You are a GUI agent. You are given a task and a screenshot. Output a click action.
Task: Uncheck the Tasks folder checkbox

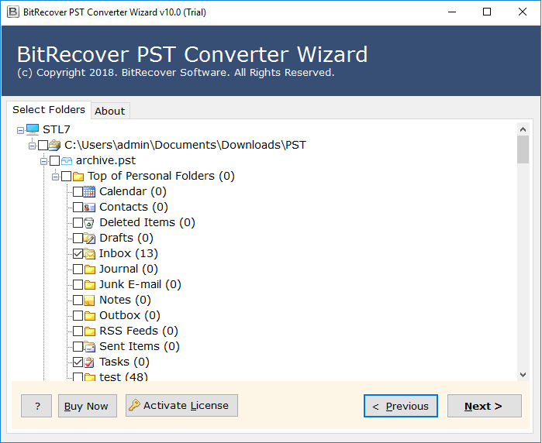(x=78, y=362)
